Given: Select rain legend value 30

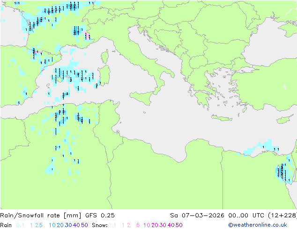Looking at the screenshot, I should (x=68, y=225).
